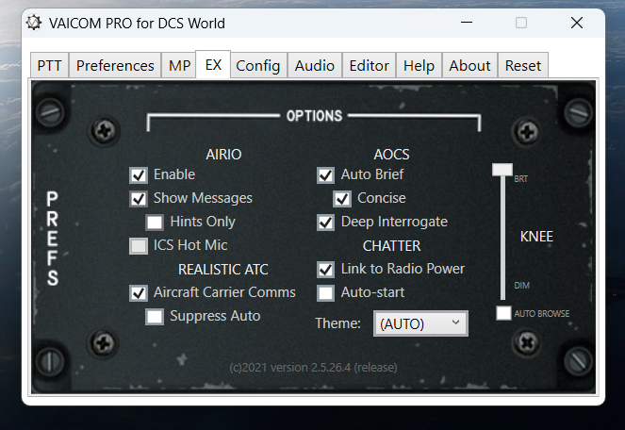Select the EX tab
The height and width of the screenshot is (430, 625).
click(x=213, y=64)
